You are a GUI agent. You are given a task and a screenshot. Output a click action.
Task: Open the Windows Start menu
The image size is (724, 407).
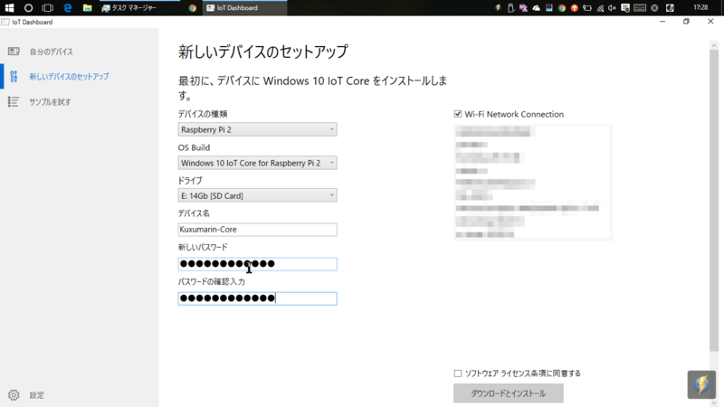(x=9, y=7)
